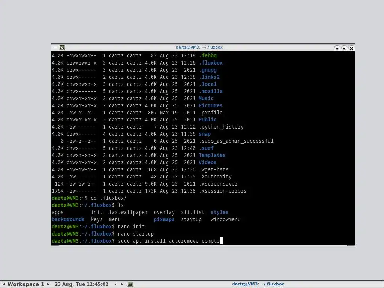The height and width of the screenshot is (288, 384).
Task: Click the .fehbg file name in the listing
Action: (x=208, y=55)
